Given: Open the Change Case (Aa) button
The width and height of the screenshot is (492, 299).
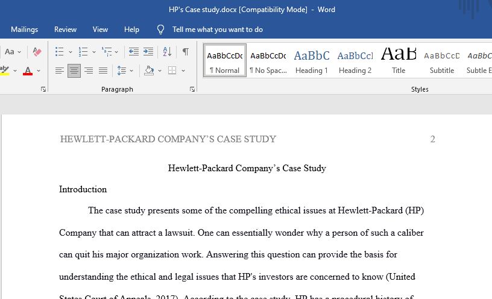Looking at the screenshot, I should 10,51.
